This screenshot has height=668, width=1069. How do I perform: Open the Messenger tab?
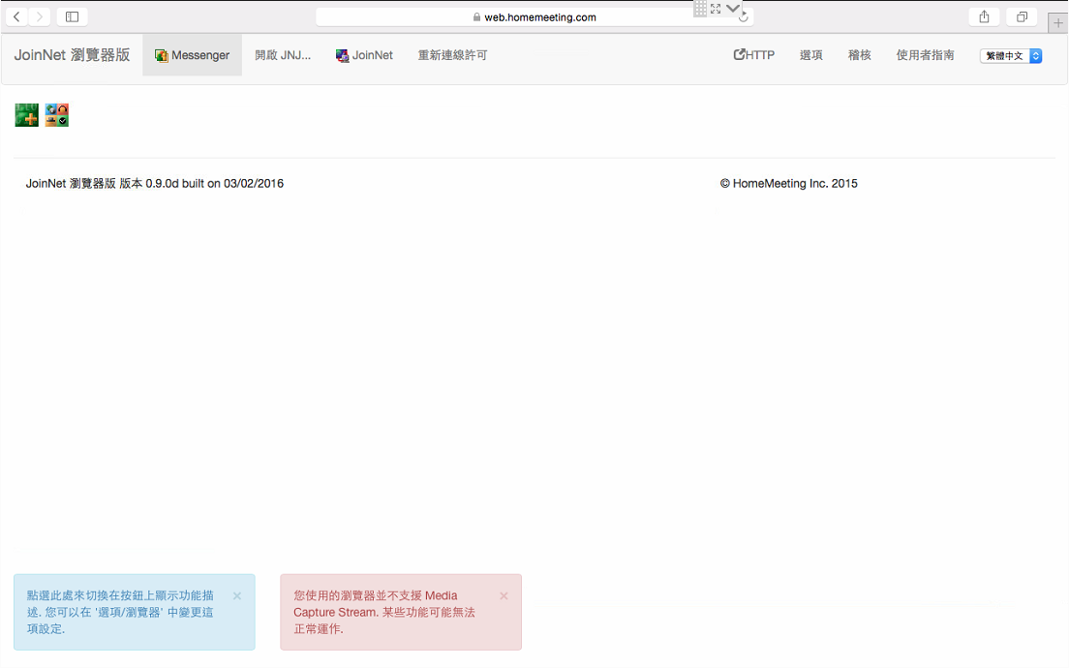click(x=193, y=55)
